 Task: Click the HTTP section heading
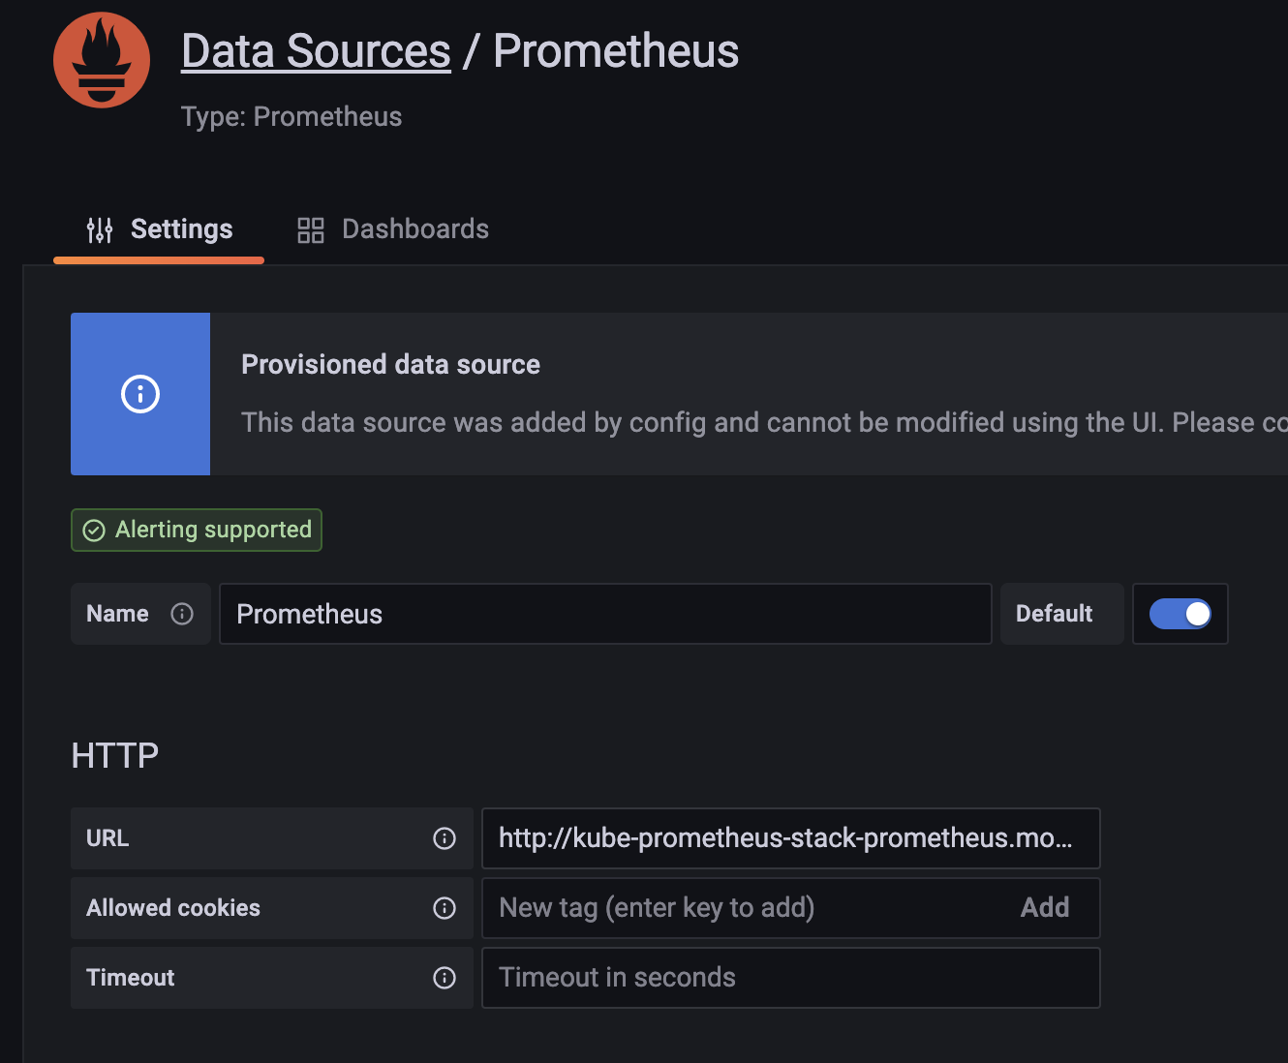pyautogui.click(x=115, y=755)
